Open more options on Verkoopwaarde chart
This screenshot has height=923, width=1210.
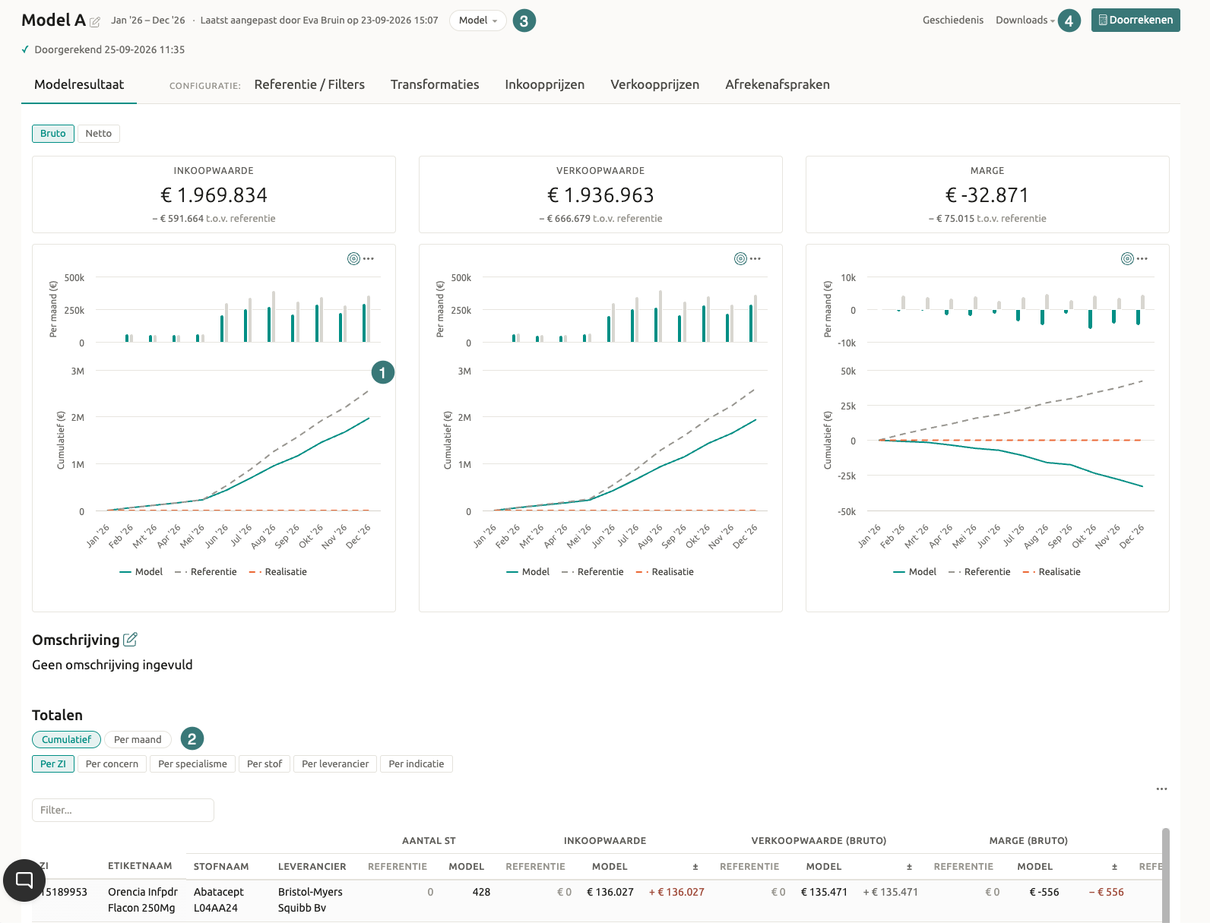(755, 258)
